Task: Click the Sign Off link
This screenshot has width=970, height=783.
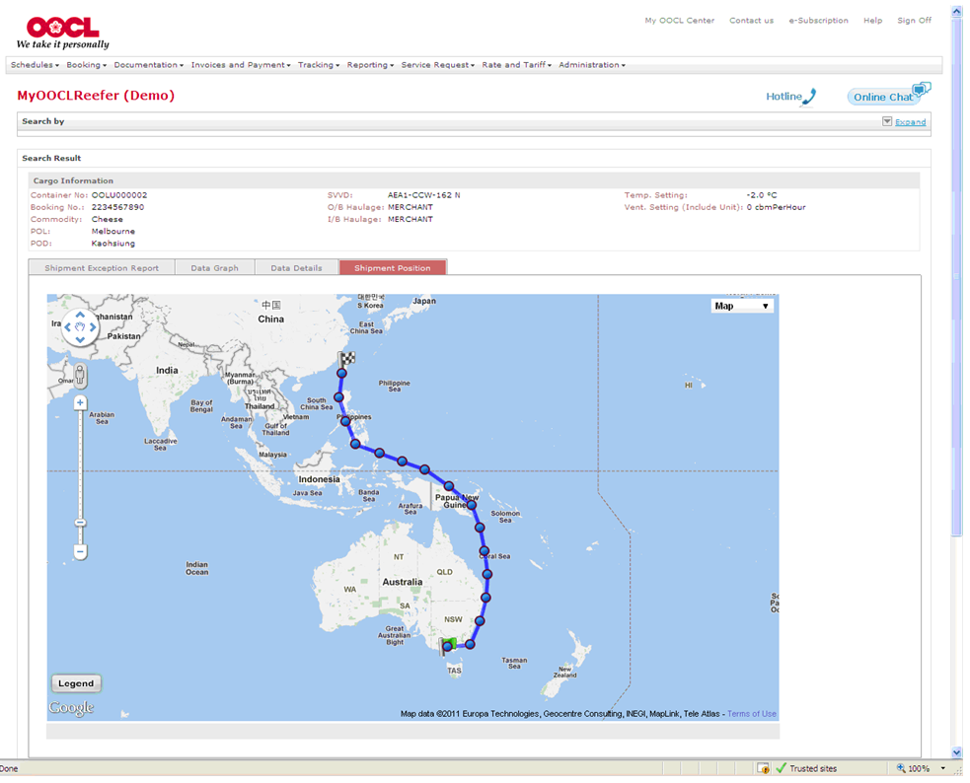Action: [914, 21]
